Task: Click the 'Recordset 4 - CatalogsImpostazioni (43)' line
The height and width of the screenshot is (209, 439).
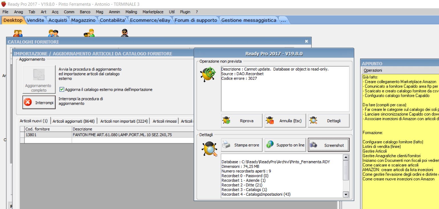Action: (x=256, y=194)
